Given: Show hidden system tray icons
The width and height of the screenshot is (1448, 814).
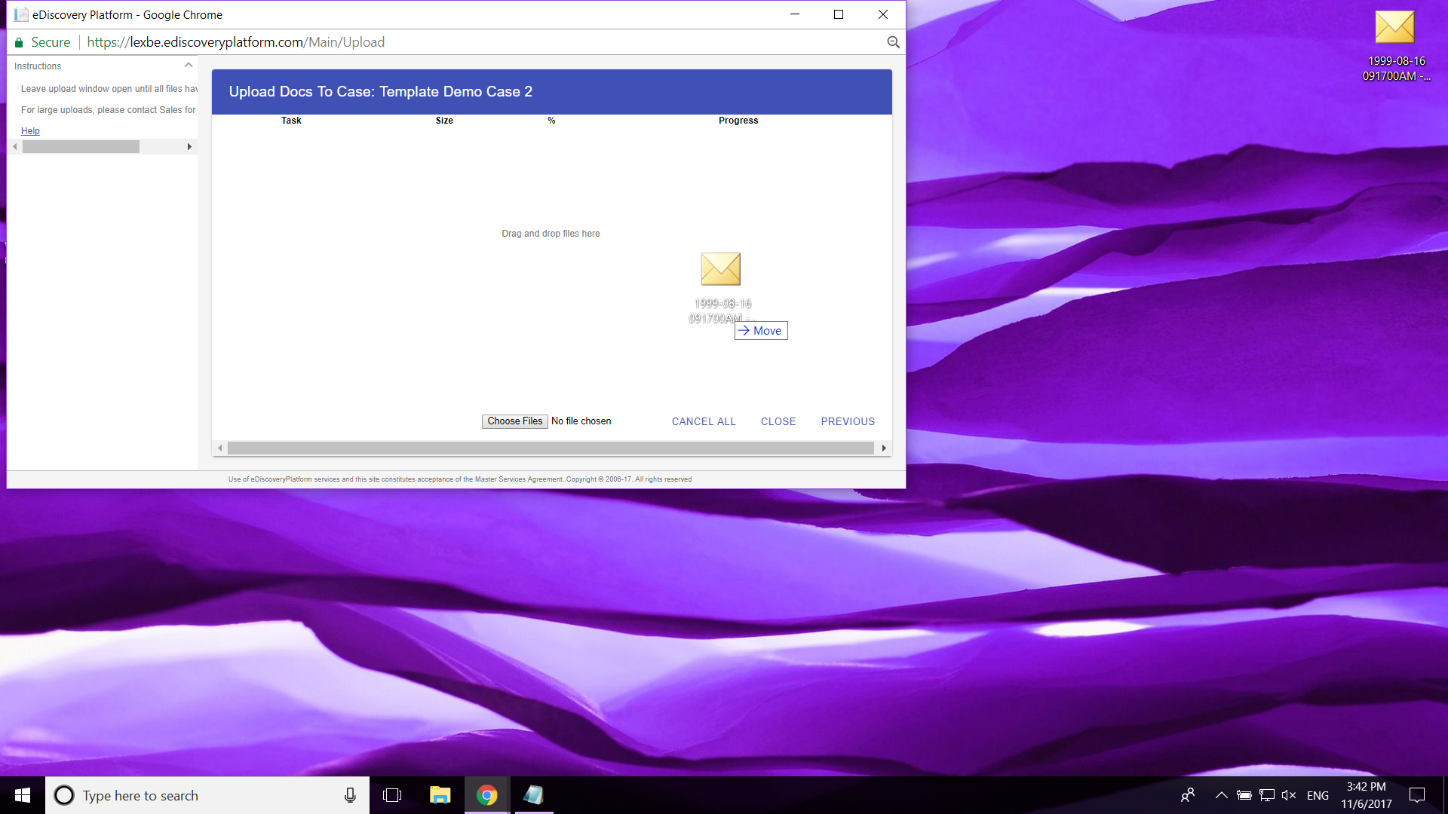Looking at the screenshot, I should pyautogui.click(x=1222, y=795).
